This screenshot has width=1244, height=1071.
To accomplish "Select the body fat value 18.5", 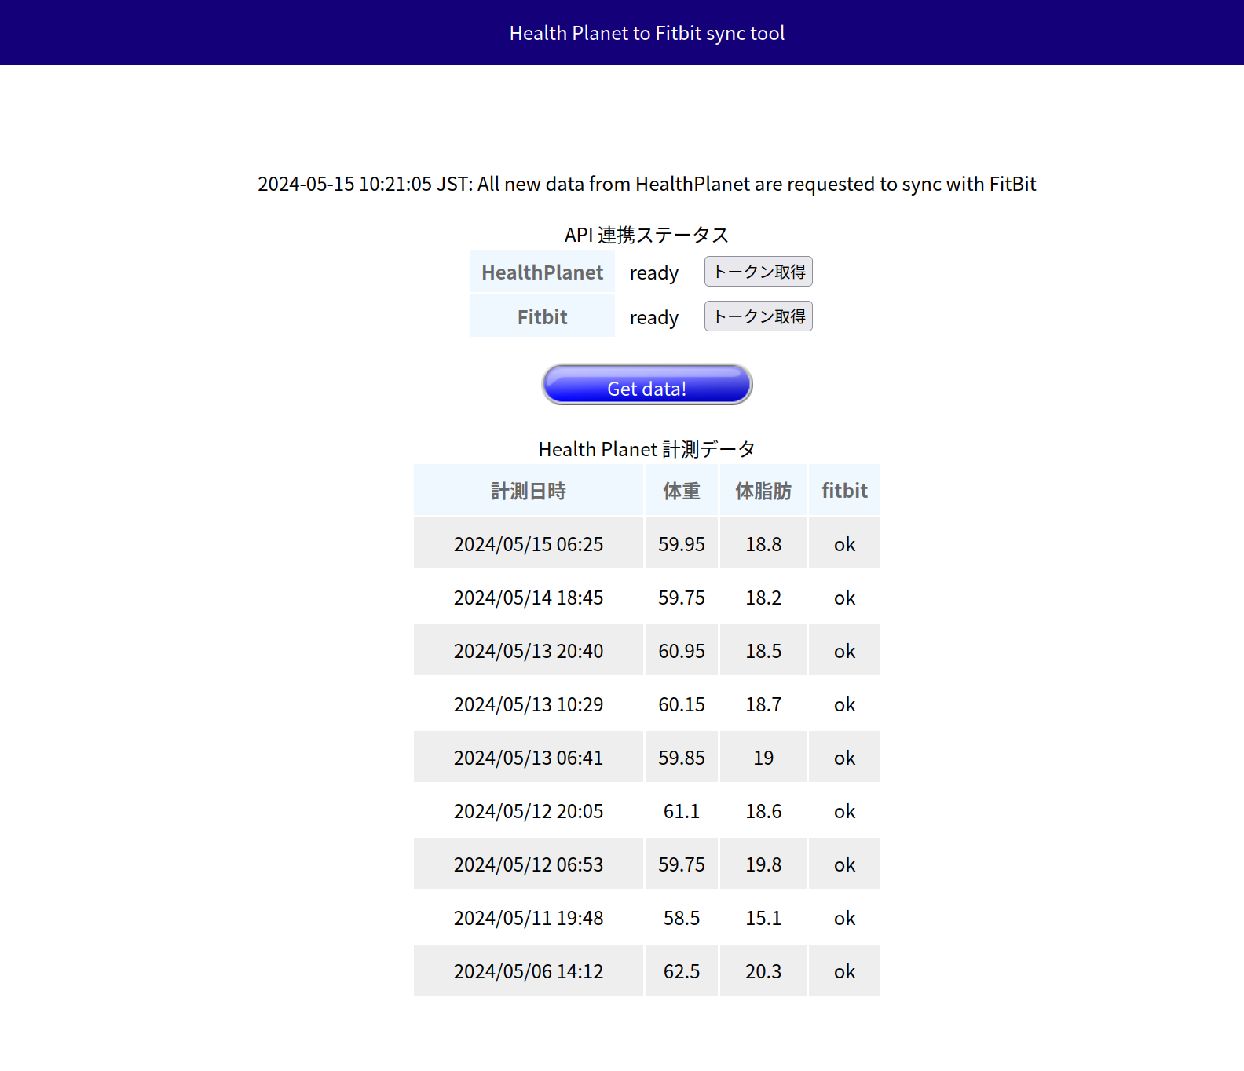I will pyautogui.click(x=763, y=650).
